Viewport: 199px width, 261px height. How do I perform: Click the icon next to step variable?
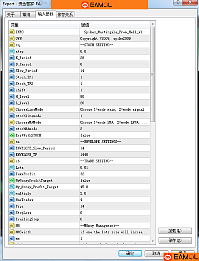pyautogui.click(x=12, y=52)
